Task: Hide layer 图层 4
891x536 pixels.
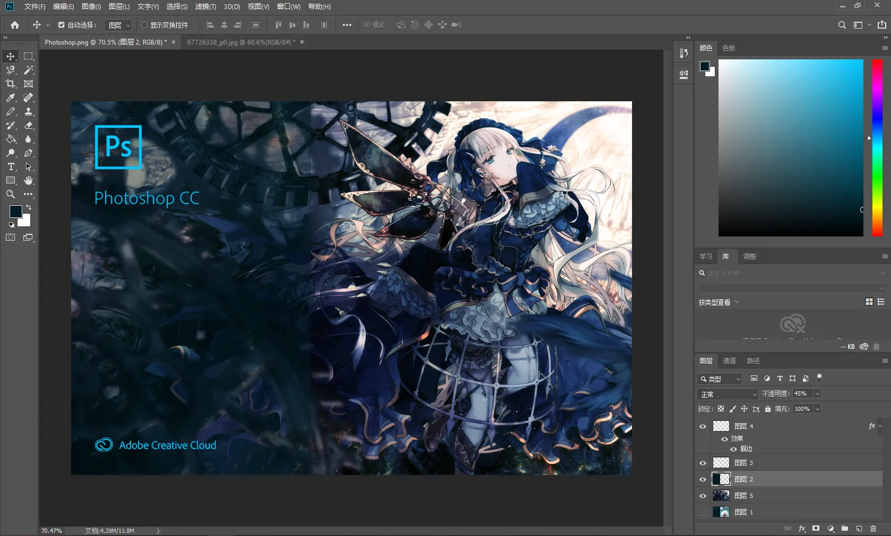Action: point(703,426)
